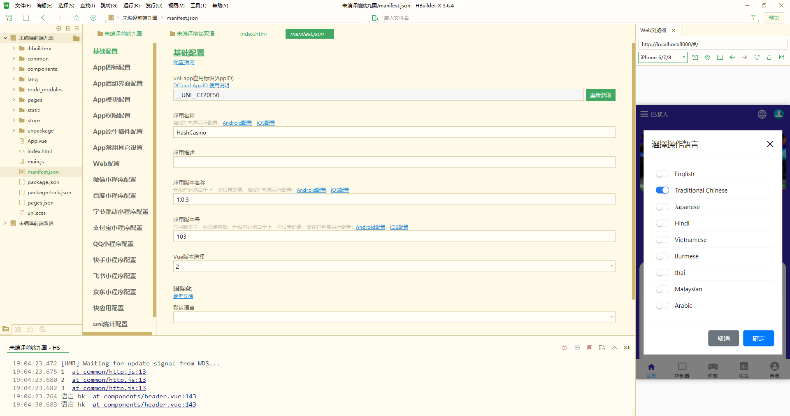Expand the node_modules folder in project tree
The width and height of the screenshot is (790, 416).
pyautogui.click(x=14, y=89)
